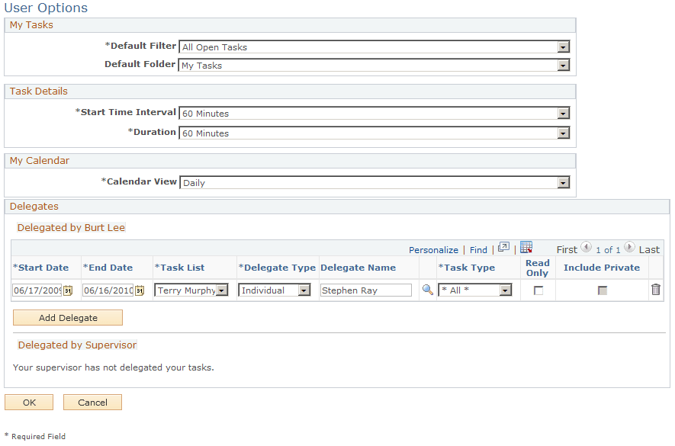The width and height of the screenshot is (675, 446).
Task: Change the Calendar View selection
Action: click(563, 182)
